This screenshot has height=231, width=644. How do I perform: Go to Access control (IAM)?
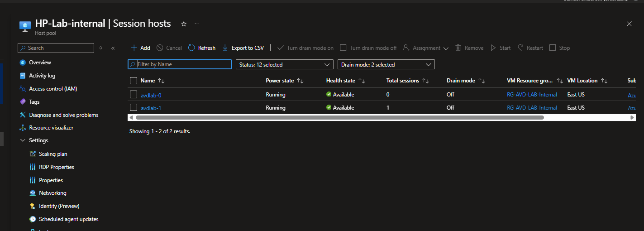tap(53, 89)
